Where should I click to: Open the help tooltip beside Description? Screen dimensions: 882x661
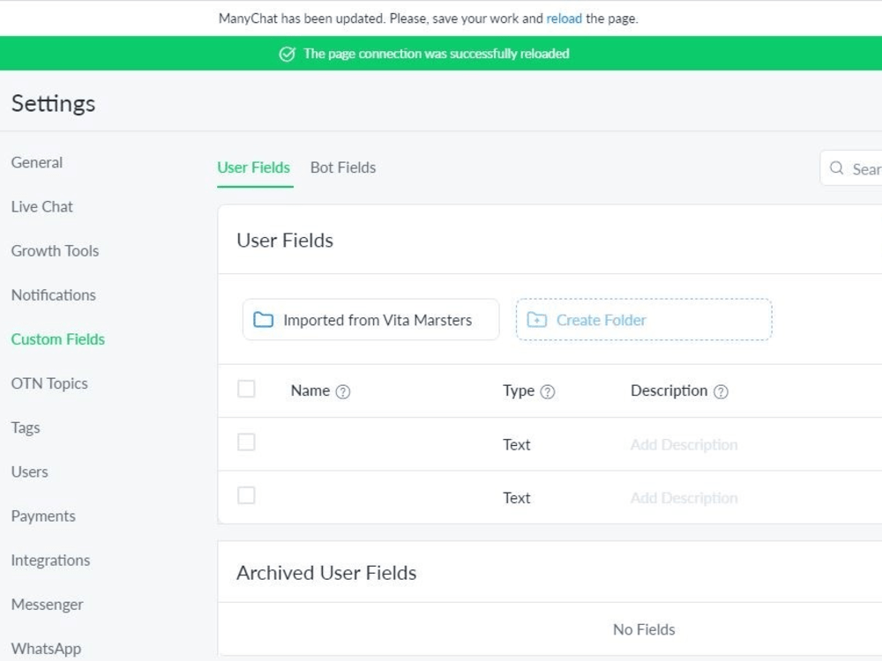point(721,390)
